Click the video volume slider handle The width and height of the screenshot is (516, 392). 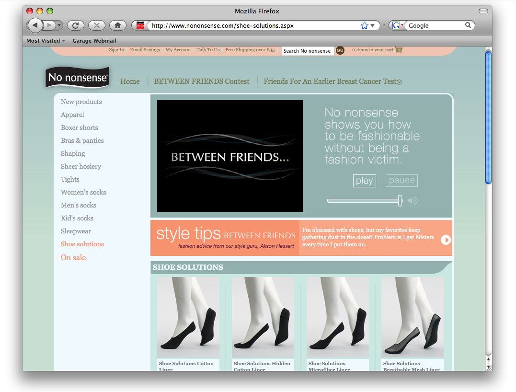(x=400, y=200)
